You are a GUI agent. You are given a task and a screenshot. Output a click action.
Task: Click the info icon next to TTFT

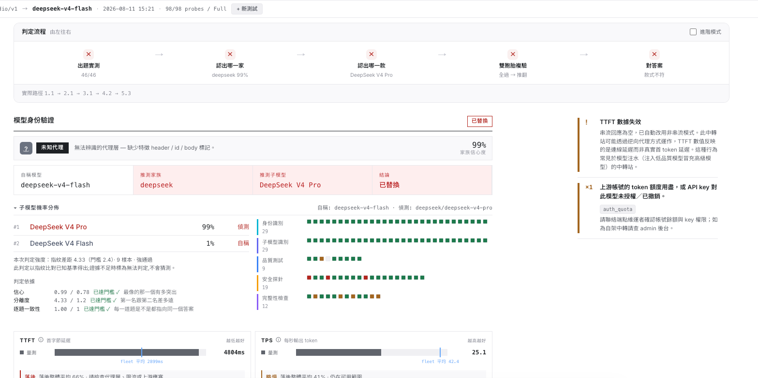pyautogui.click(x=41, y=340)
